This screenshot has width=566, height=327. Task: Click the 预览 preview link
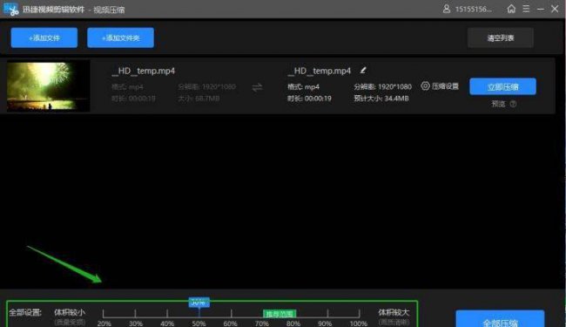tap(498, 104)
